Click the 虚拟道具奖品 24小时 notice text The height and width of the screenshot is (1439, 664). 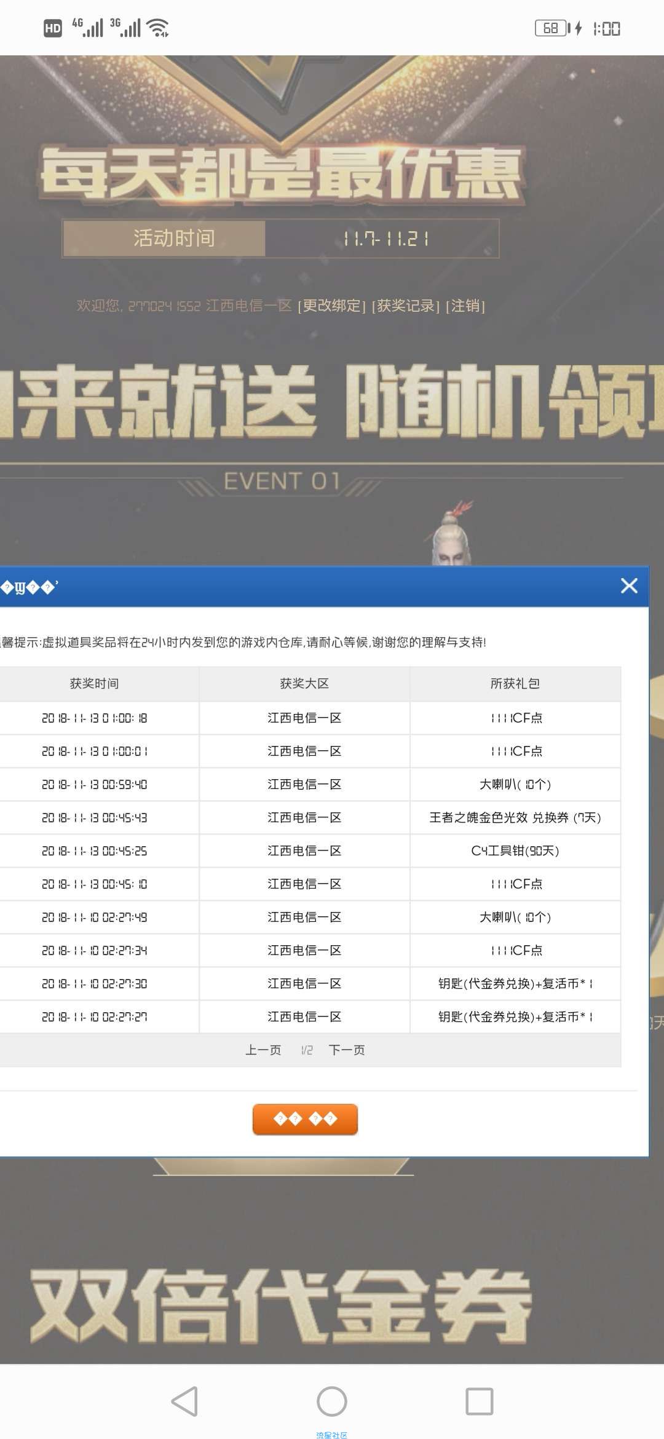point(243,642)
